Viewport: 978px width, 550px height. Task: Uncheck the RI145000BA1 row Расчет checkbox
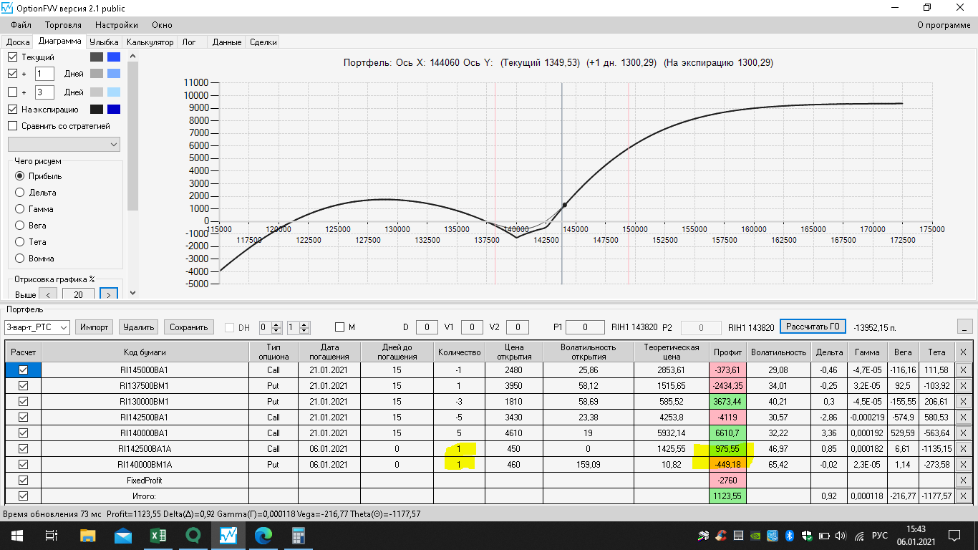click(23, 370)
